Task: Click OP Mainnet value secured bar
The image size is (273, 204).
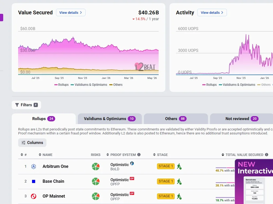Action: 225,198
